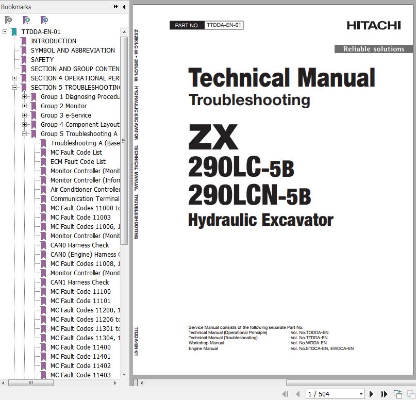Open MC Fault Code 11401 bookmark
This screenshot has width=416, height=400.
point(80,357)
